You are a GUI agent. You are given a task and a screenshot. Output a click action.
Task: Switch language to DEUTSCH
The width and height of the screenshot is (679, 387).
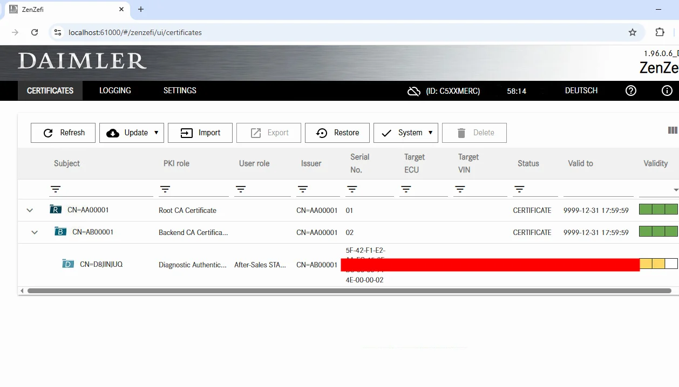pos(581,91)
